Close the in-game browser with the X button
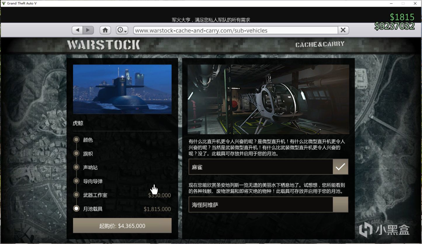422x244 pixels. (343, 30)
